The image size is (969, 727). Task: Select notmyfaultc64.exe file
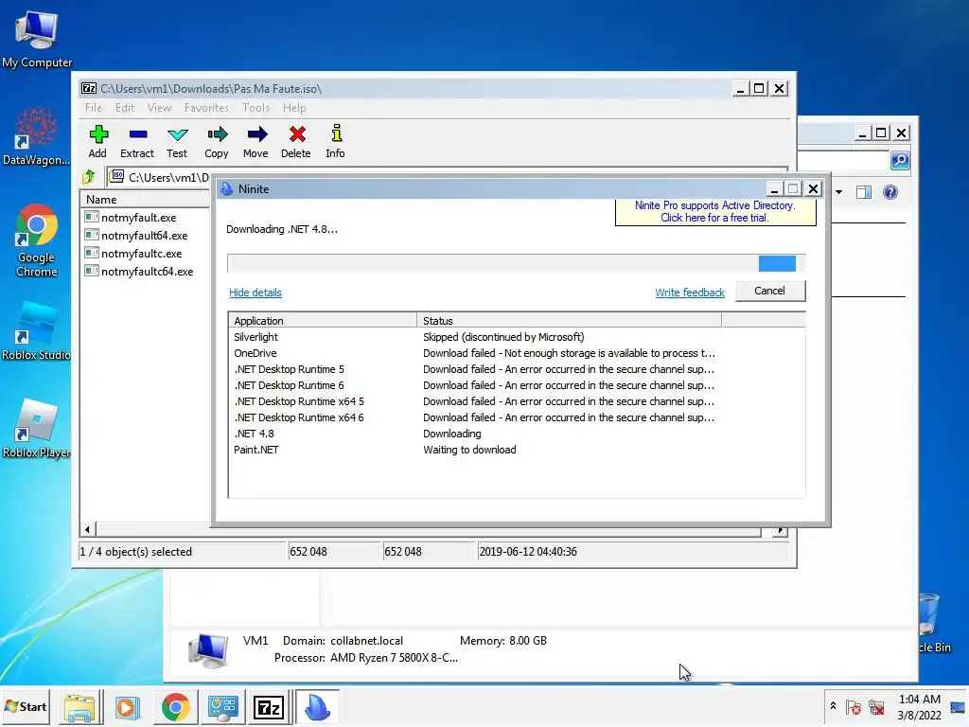[139, 272]
